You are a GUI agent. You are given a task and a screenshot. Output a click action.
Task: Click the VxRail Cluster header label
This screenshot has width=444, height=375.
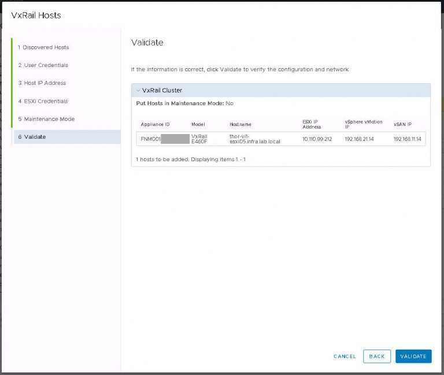click(x=162, y=90)
